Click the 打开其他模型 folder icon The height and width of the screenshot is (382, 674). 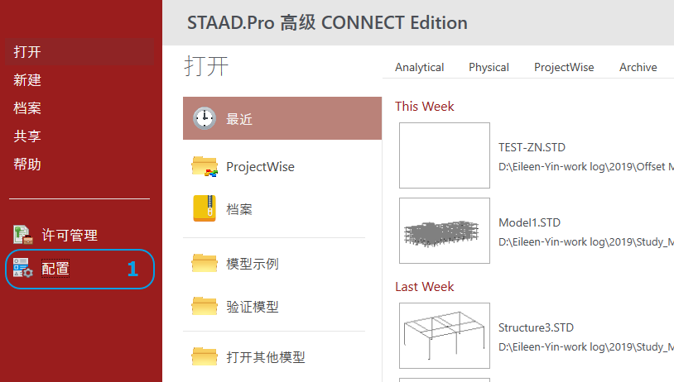point(204,357)
